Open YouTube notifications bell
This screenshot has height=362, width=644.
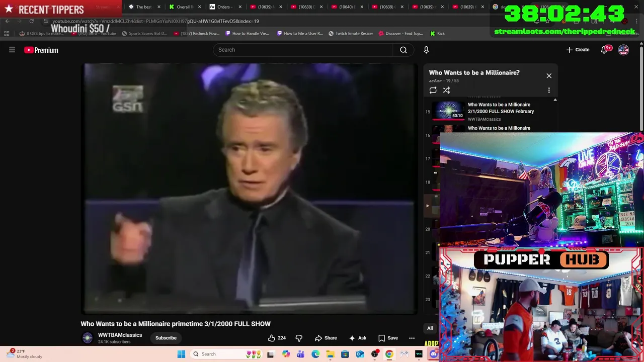point(604,50)
